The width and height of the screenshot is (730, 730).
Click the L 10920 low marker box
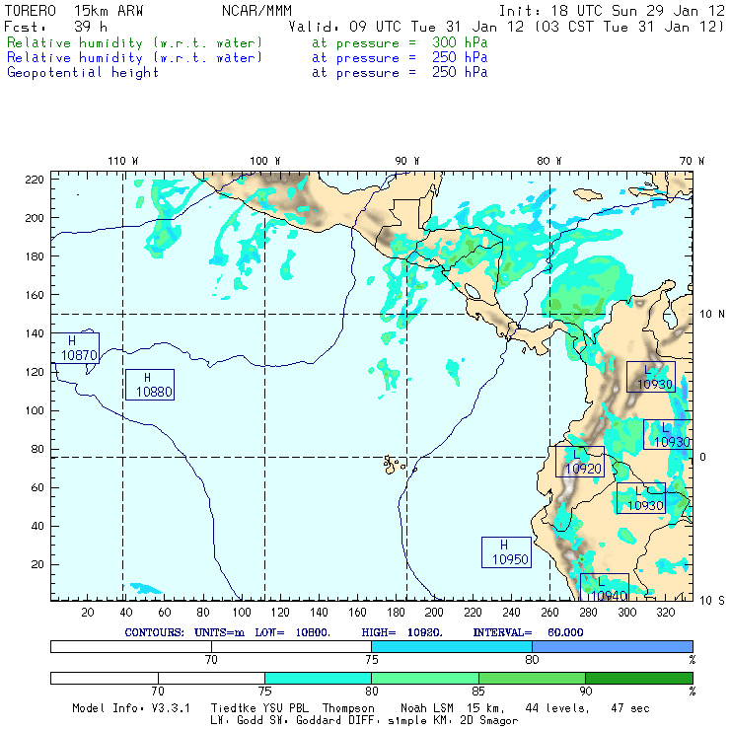[x=580, y=462]
